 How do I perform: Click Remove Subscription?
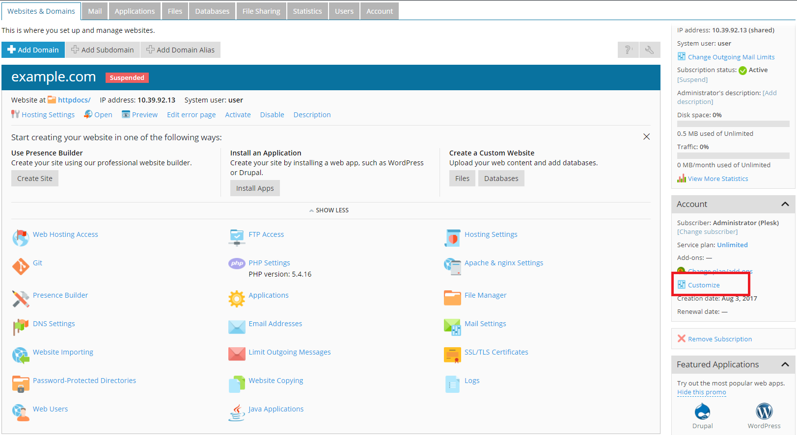719,339
